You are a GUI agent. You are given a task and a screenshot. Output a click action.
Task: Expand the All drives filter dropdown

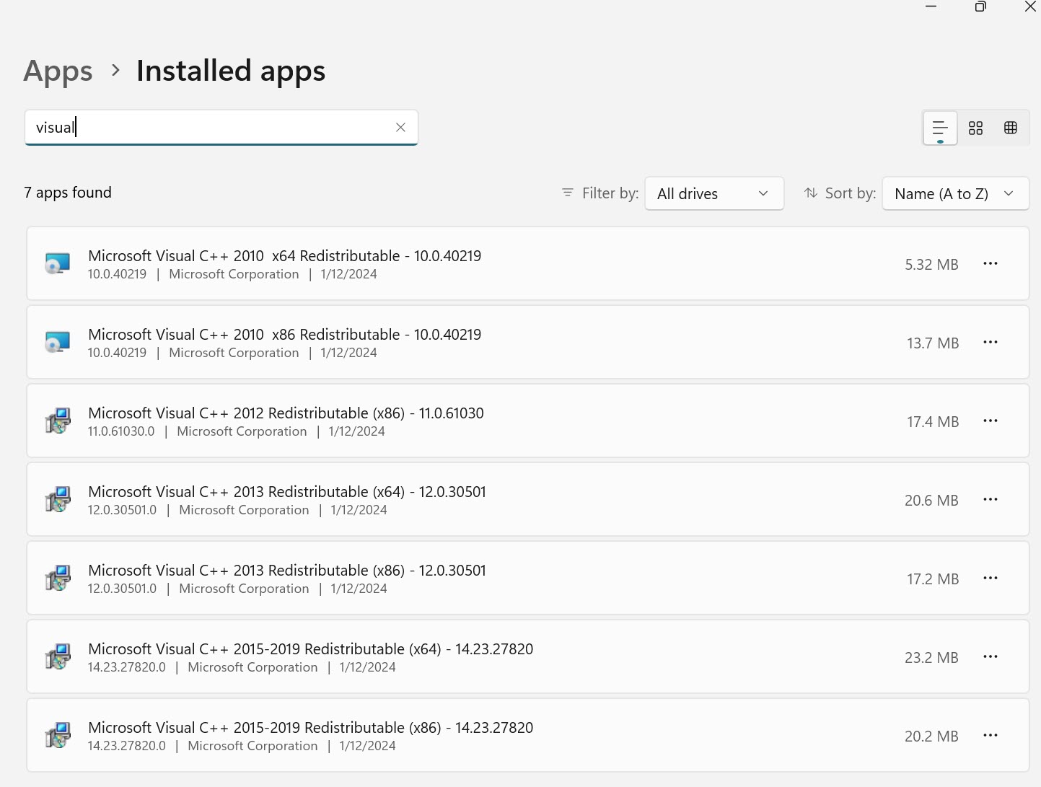click(713, 194)
